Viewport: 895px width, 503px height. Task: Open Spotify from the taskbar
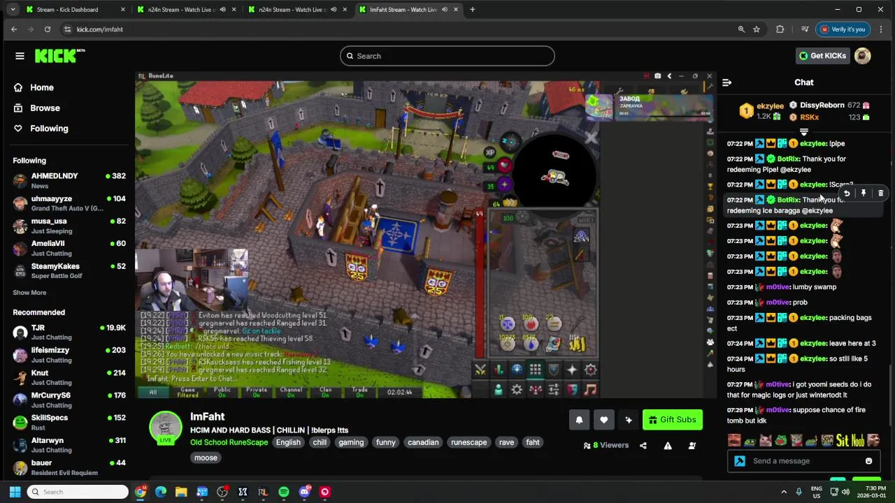point(284,492)
